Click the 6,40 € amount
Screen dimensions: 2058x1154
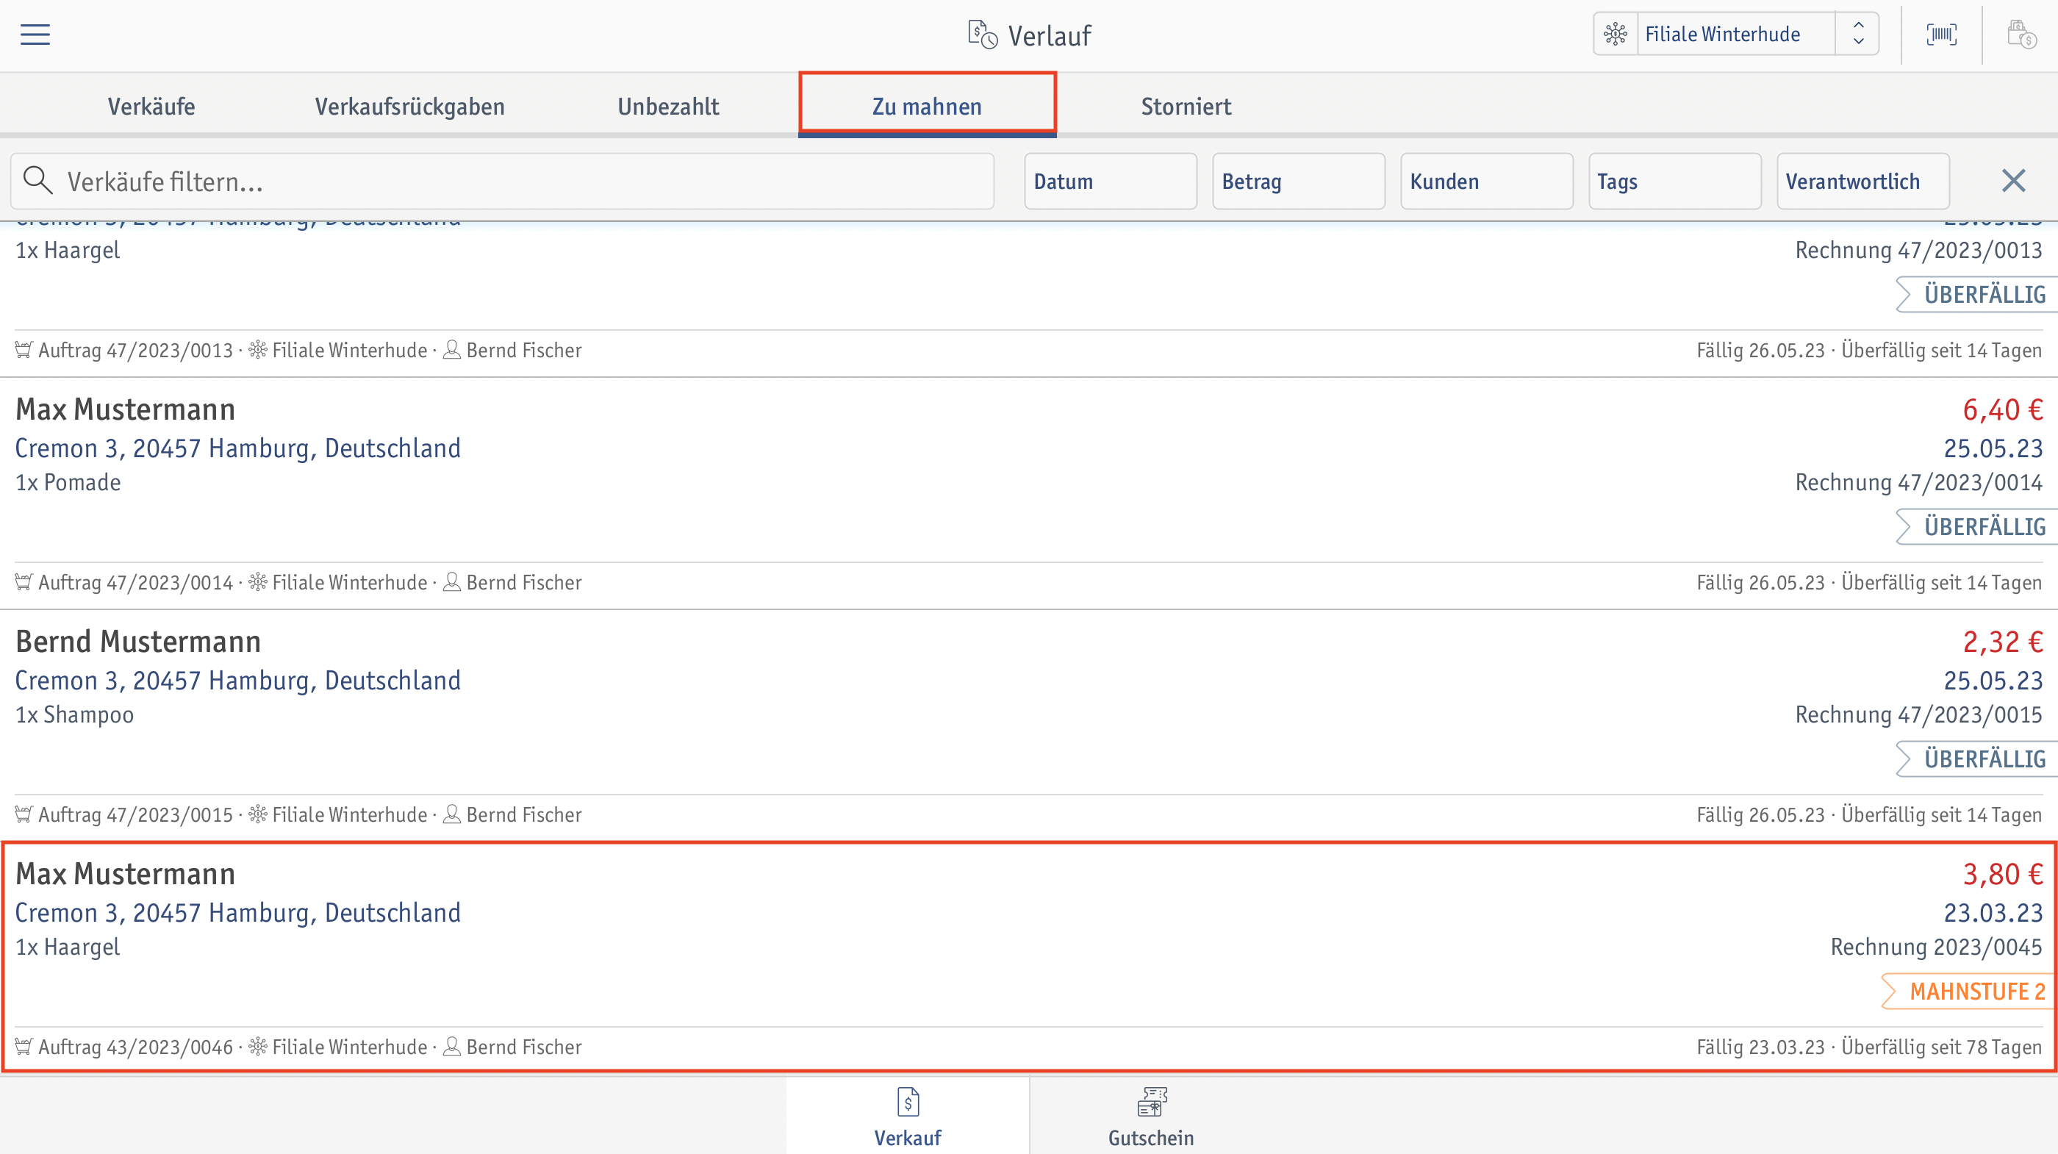pyautogui.click(x=2002, y=410)
